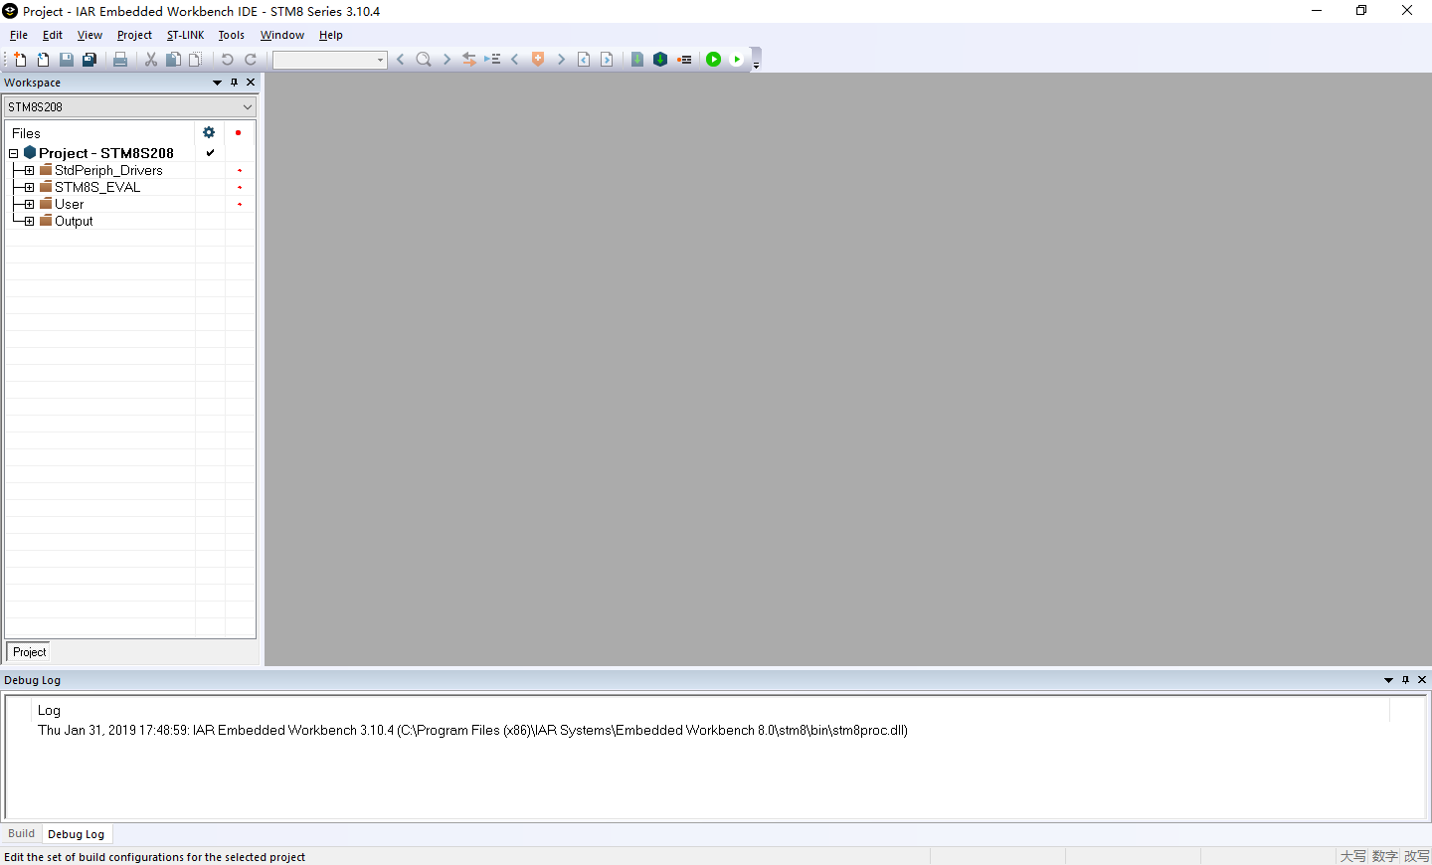The height and width of the screenshot is (865, 1432).
Task: Expand the StdPeriph_Drivers folder
Action: [29, 170]
